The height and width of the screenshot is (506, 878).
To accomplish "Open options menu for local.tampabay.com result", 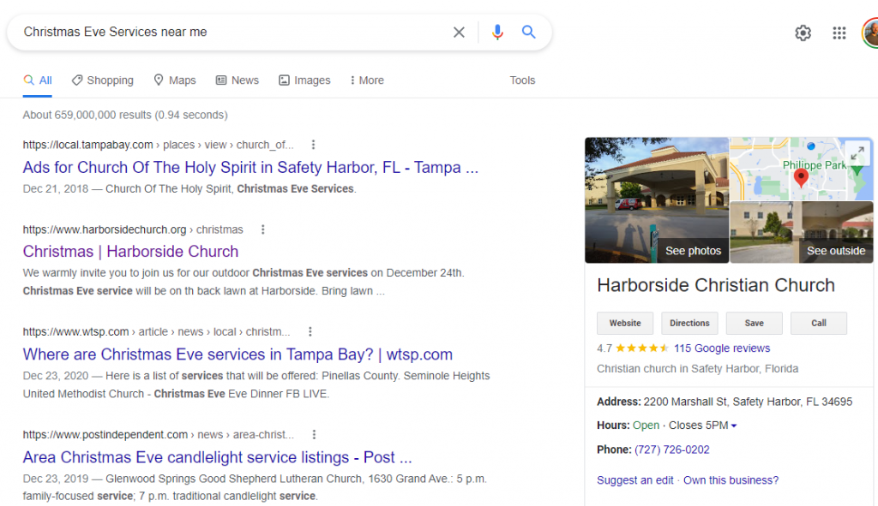I will pos(313,145).
